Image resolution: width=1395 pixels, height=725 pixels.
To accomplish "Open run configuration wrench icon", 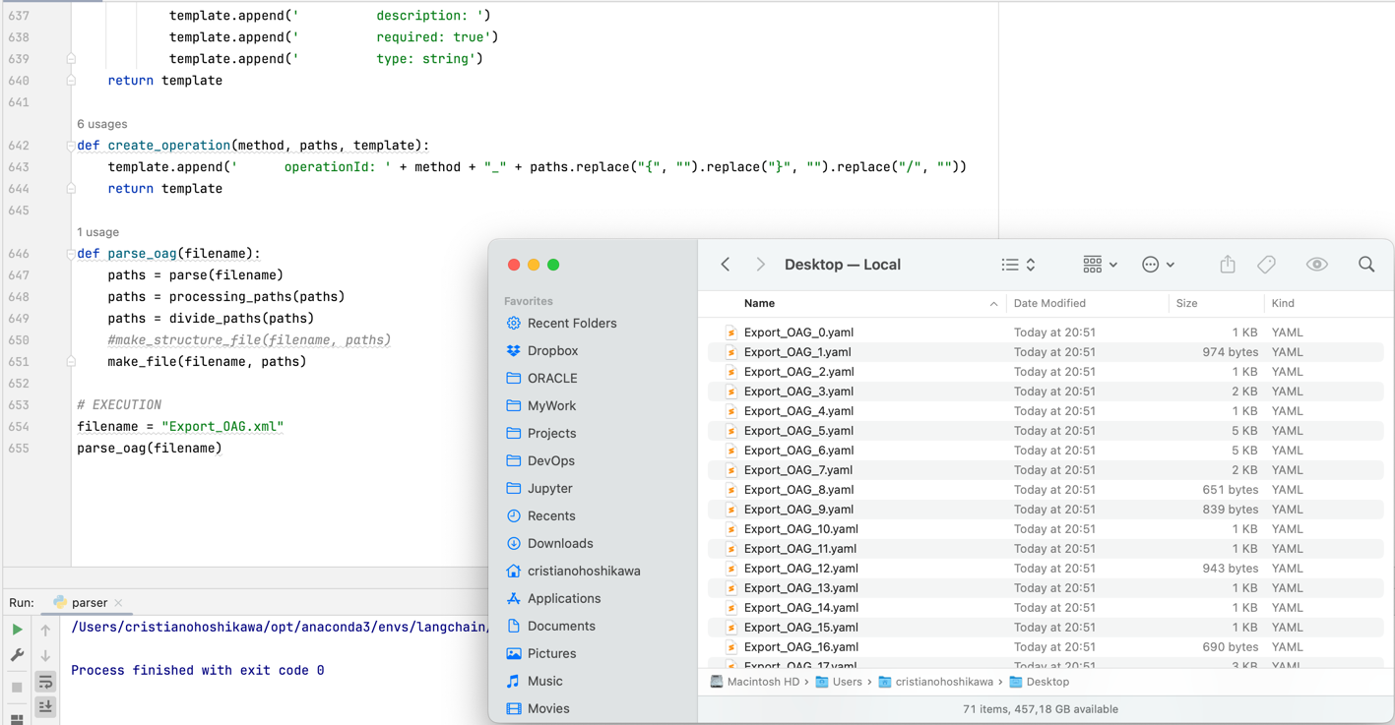I will click(x=17, y=655).
